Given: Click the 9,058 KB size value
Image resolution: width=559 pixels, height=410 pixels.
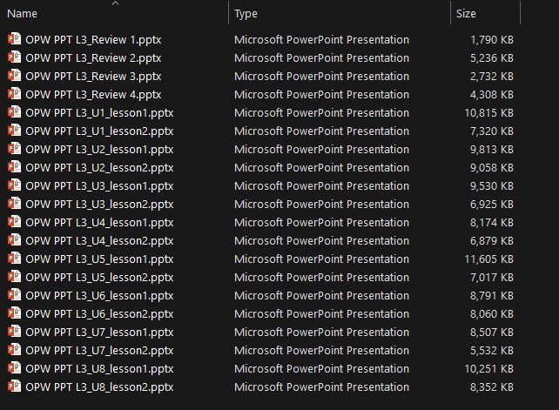Looking at the screenshot, I should coord(492,167).
